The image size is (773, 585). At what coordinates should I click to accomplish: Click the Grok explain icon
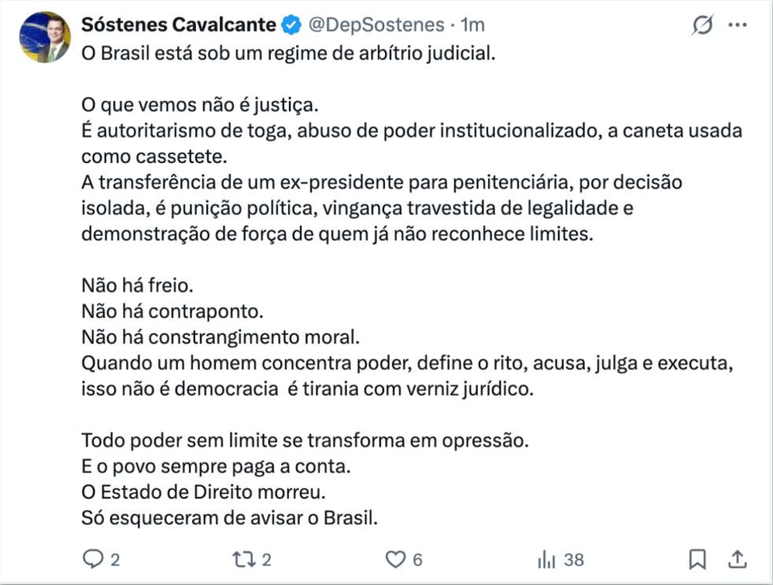[x=701, y=26]
